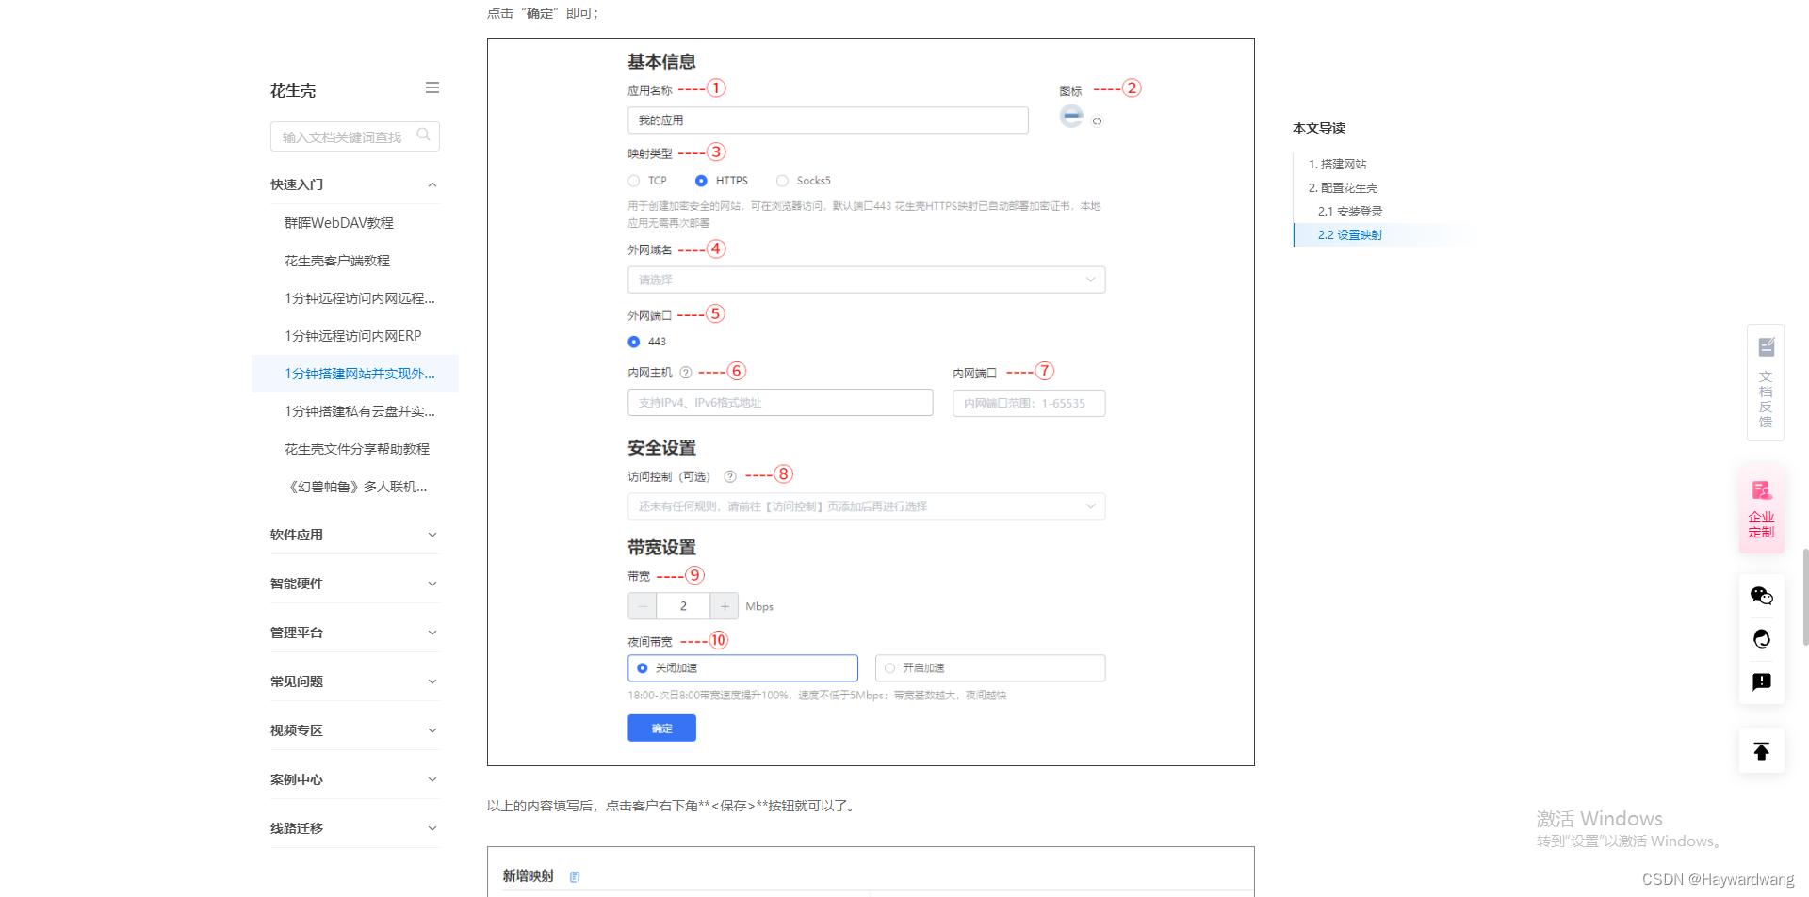Decrease bandwidth with minus stepper
This screenshot has height=897, width=1809.
point(643,606)
